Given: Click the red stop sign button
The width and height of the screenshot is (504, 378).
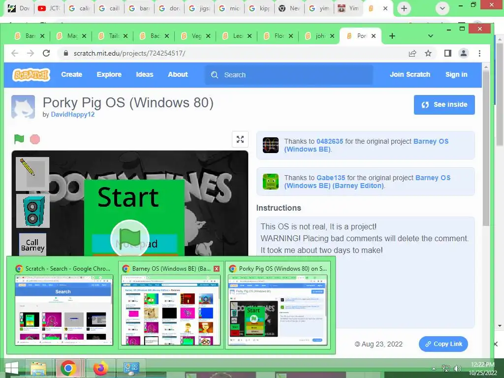Looking at the screenshot, I should coord(35,139).
